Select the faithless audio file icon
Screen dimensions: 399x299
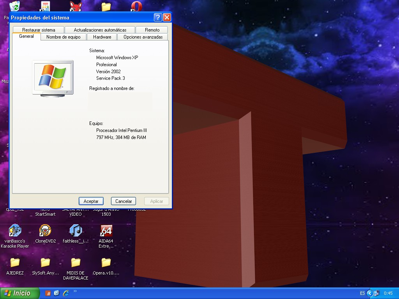click(x=76, y=231)
